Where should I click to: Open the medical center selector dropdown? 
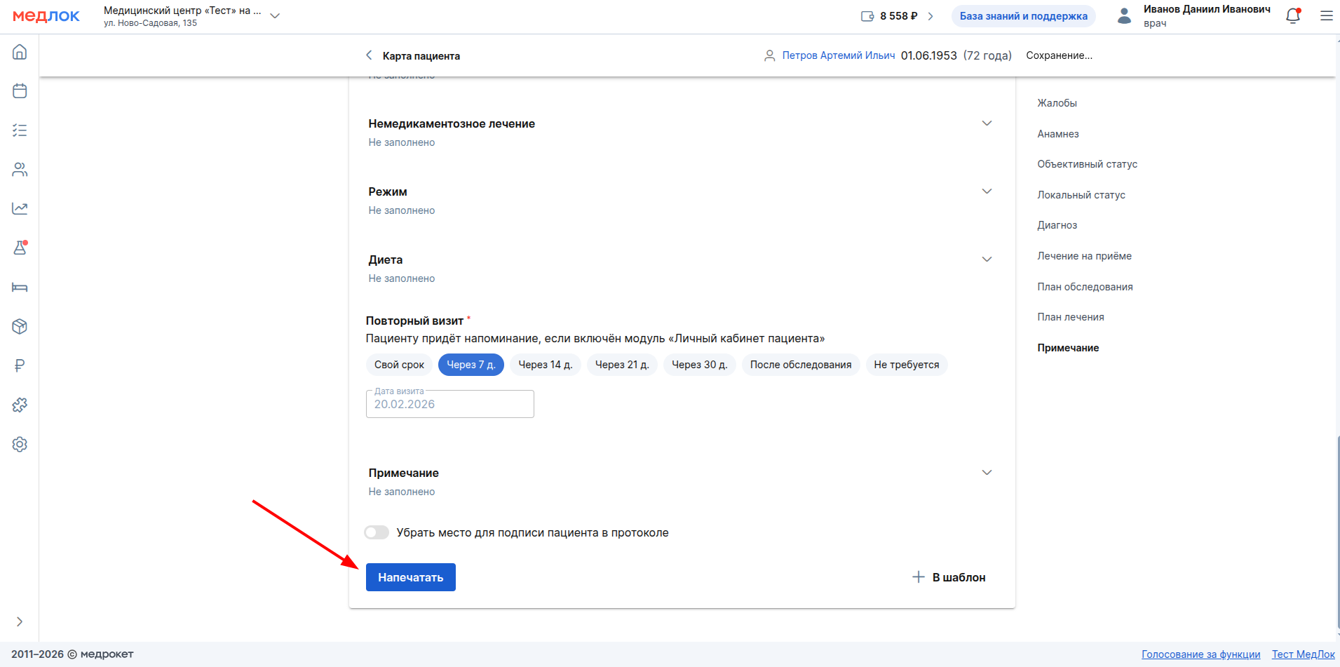pyautogui.click(x=275, y=16)
